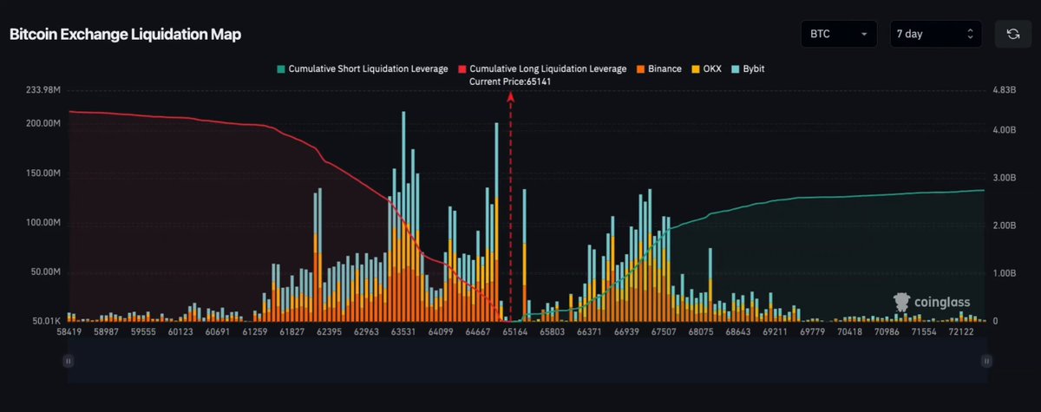This screenshot has width=1041, height=412.
Task: Toggle the Bybit legend entry
Action: (x=748, y=68)
